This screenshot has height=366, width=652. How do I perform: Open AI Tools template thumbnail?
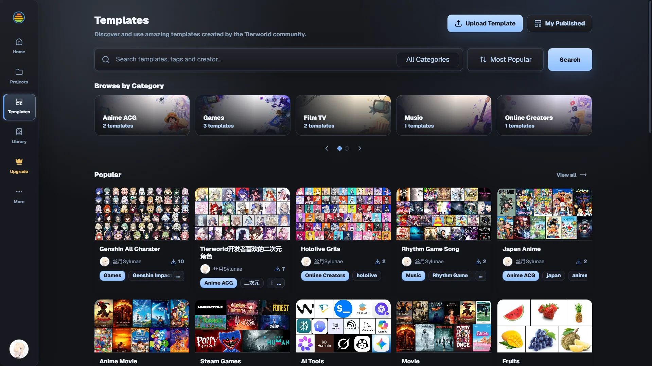click(343, 326)
